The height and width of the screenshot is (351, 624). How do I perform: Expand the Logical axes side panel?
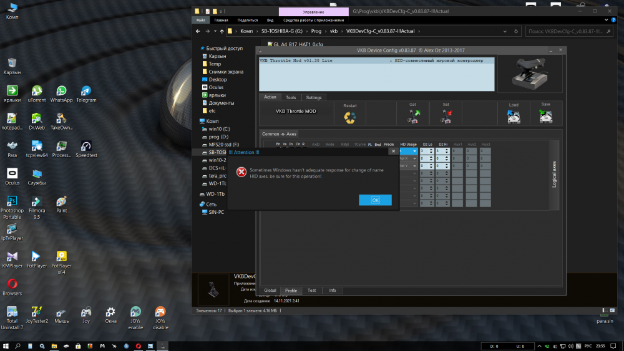[x=554, y=174]
